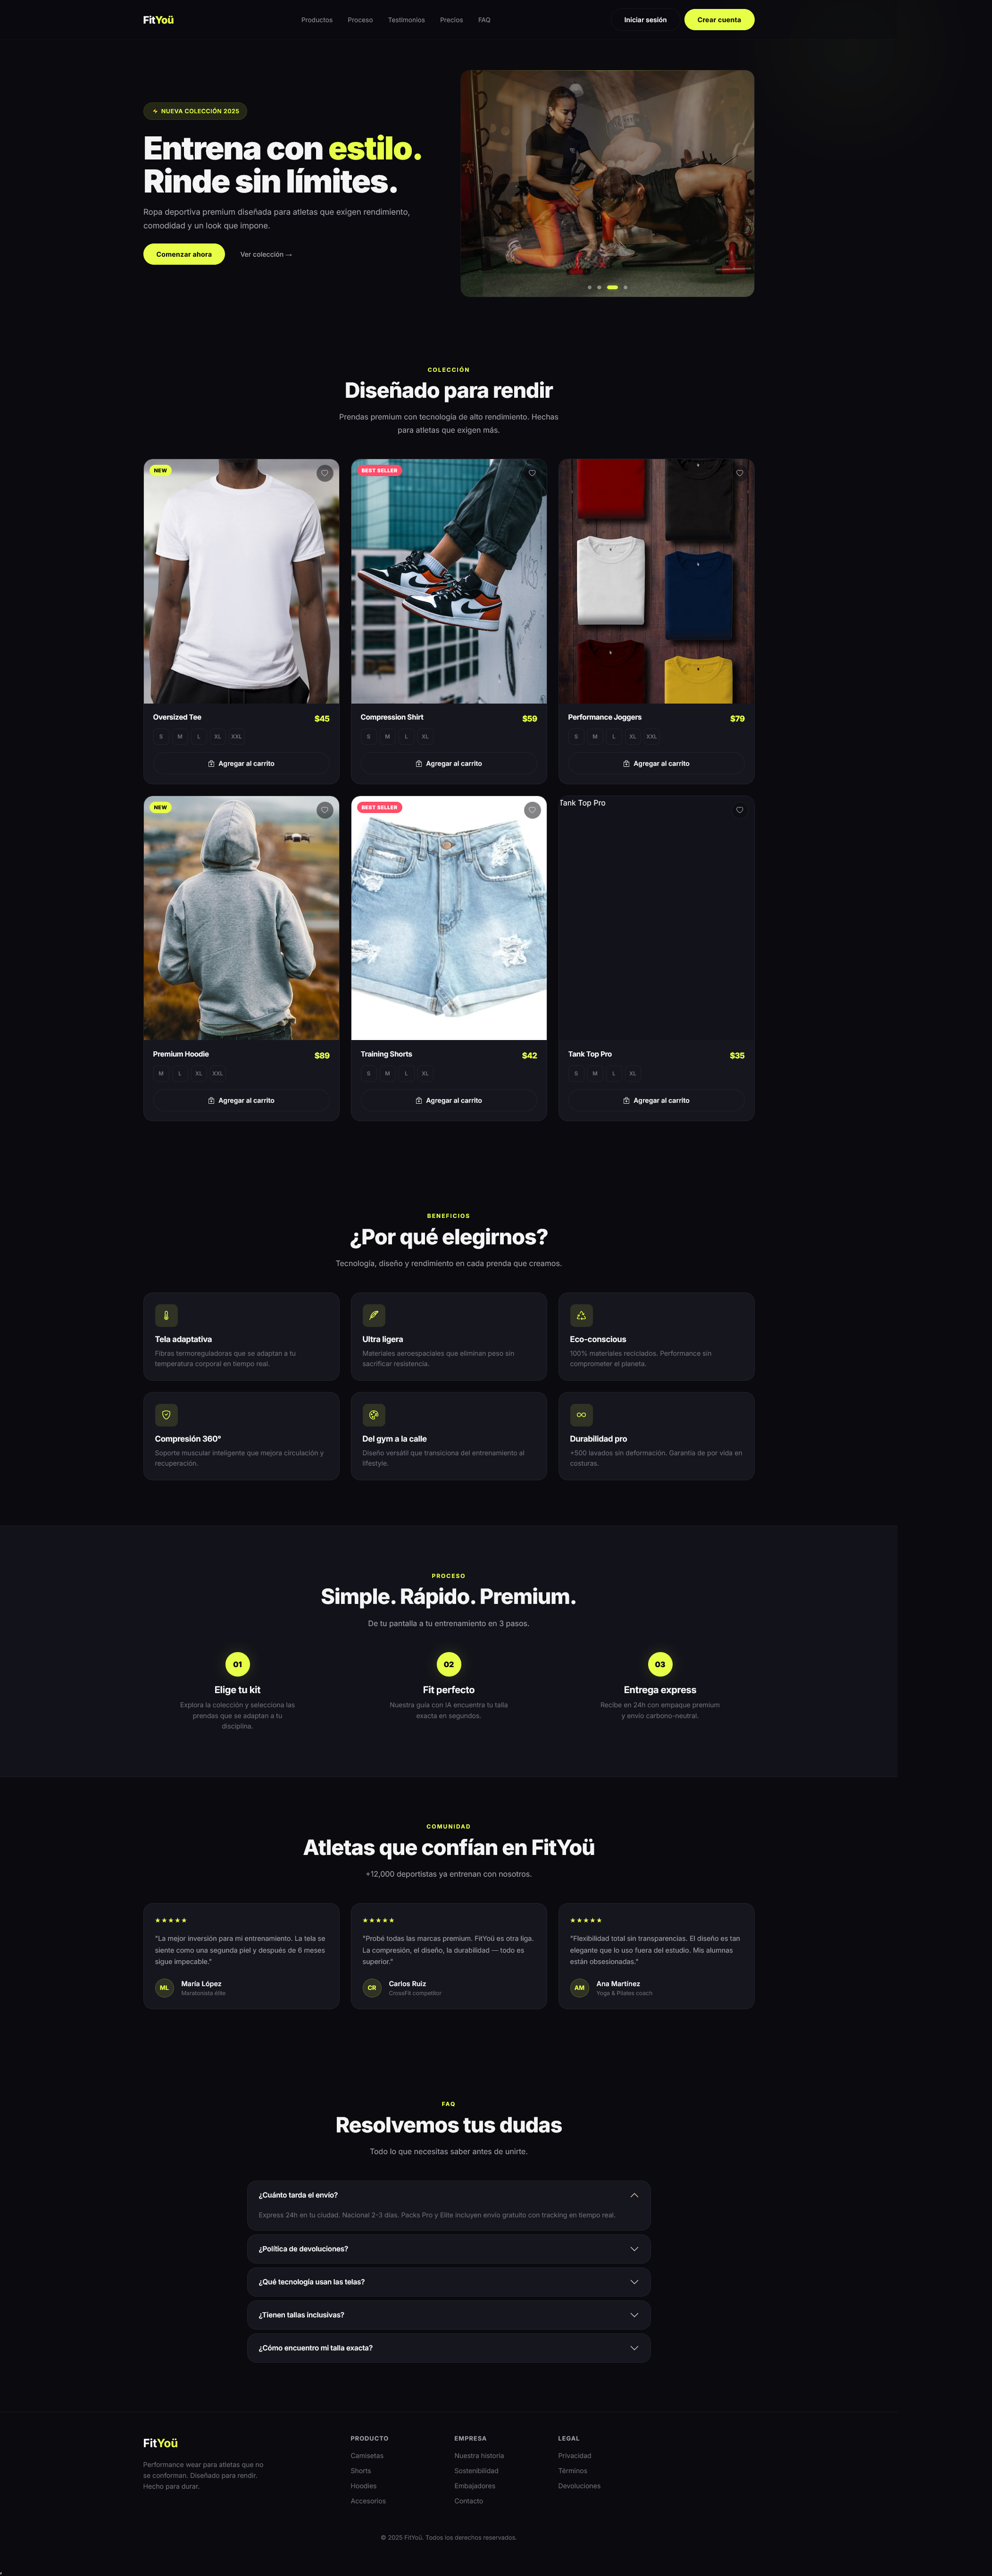Tap the heart on Training Shorts card
The image size is (992, 2576).
[532, 810]
